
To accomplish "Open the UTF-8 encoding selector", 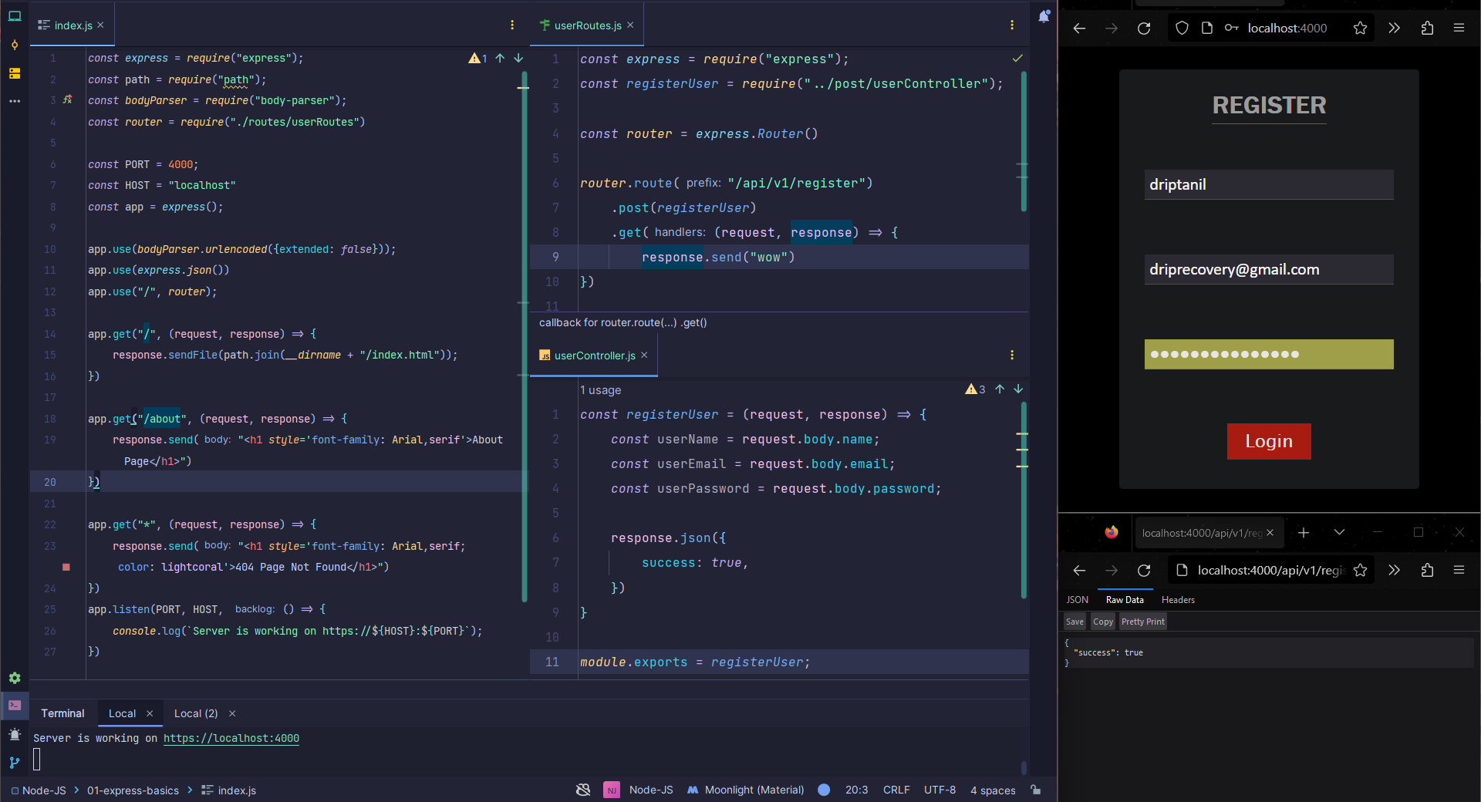I will [940, 790].
